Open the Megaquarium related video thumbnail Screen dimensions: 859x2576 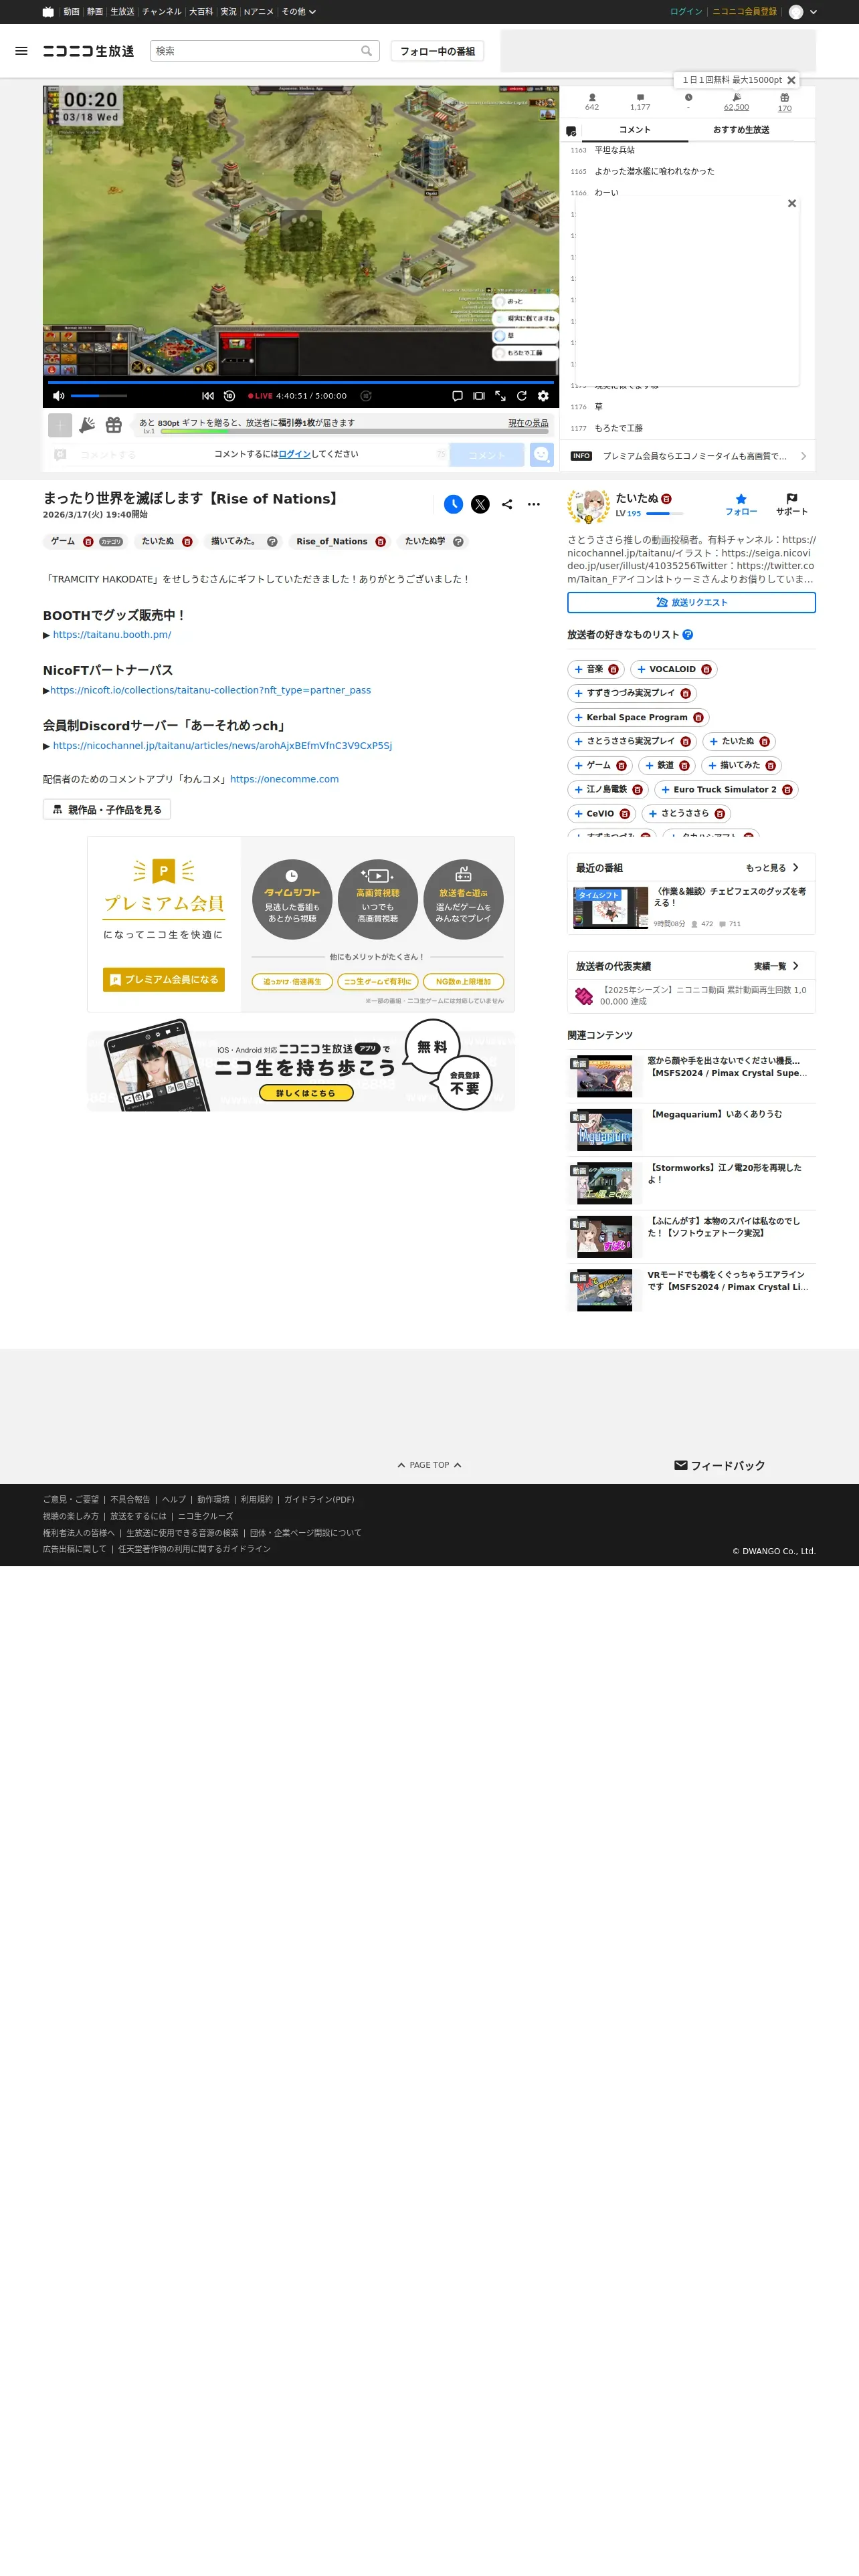[604, 1130]
